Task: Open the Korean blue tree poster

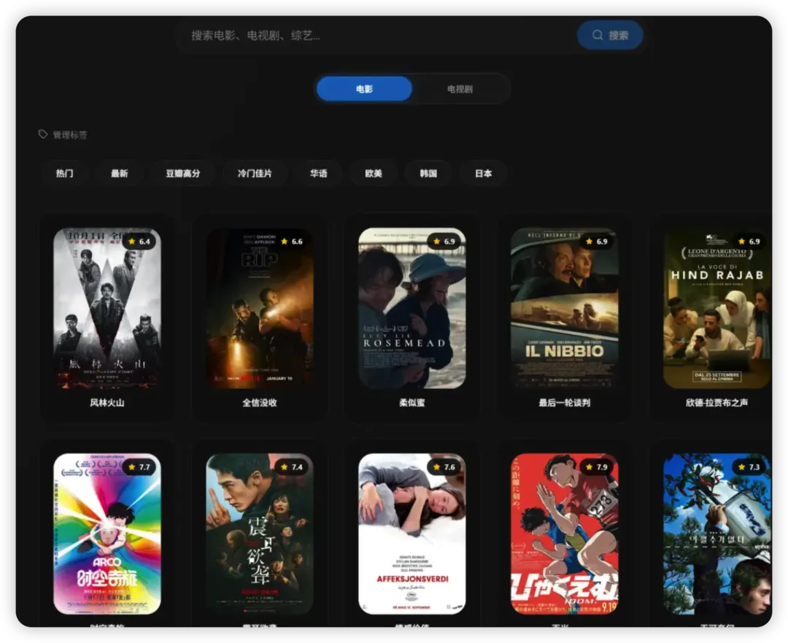Action: click(x=717, y=534)
